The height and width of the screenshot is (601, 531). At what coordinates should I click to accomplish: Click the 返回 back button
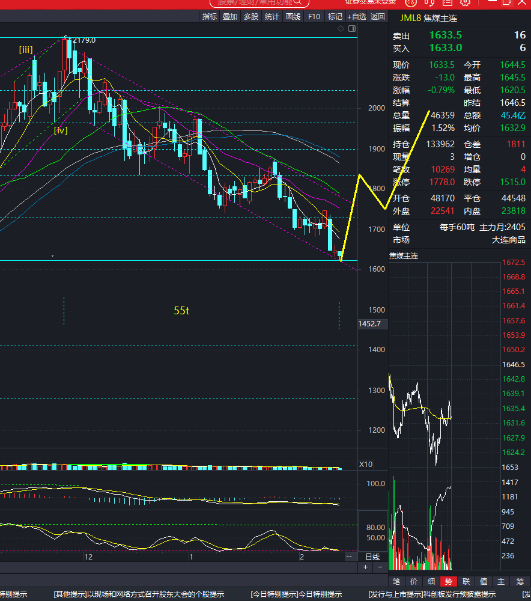(x=378, y=16)
